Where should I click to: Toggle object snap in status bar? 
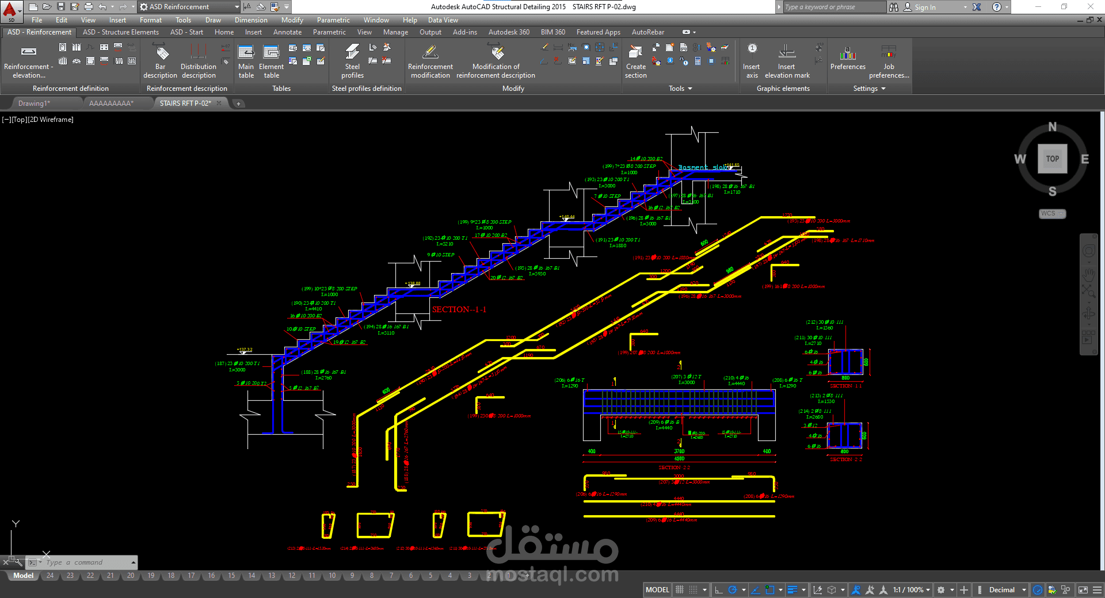[x=770, y=590]
